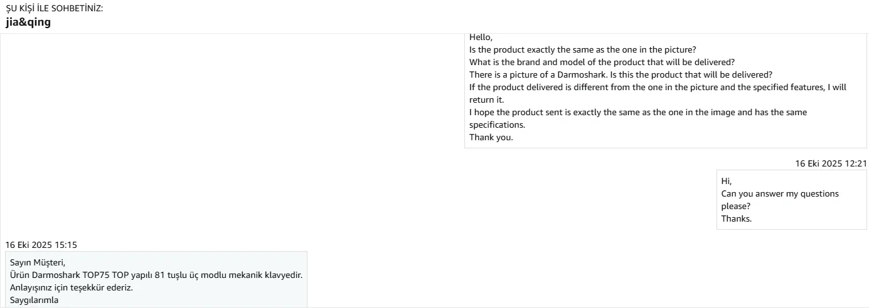Click the 16 Eki 2025 12:21 timestamp
The width and height of the screenshot is (869, 308).
coord(831,163)
